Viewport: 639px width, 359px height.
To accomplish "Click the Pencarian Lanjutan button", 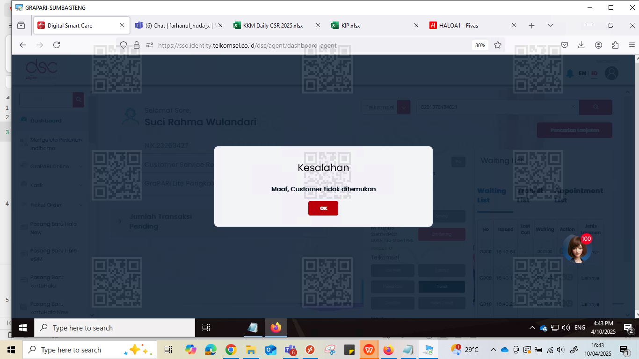I will pos(574,130).
